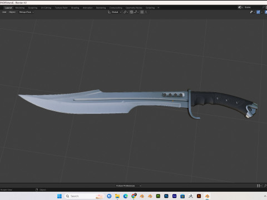Open Microsoft Store from taskbar

182,196
